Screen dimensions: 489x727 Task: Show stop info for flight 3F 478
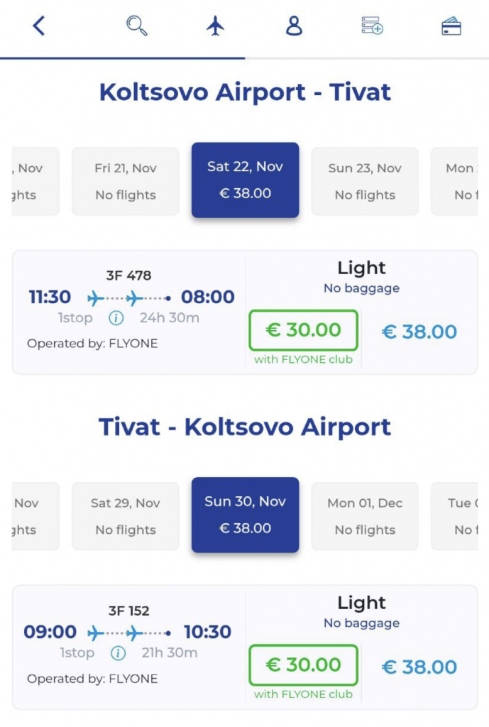116,318
